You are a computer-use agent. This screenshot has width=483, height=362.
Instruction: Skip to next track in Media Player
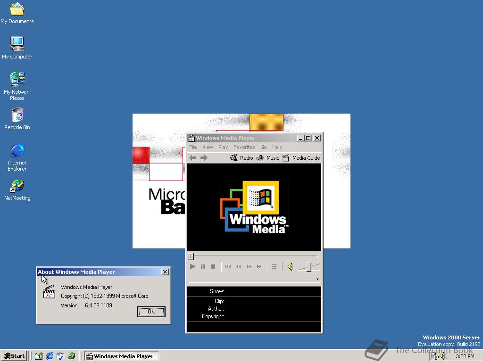coord(260,267)
